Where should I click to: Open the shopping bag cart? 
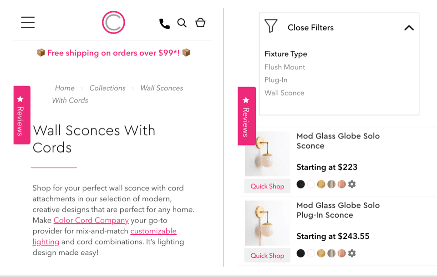click(200, 22)
